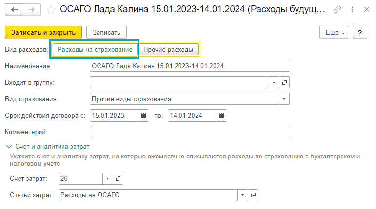Screen dimensions: 376x209
Task: Copy link to this record
Action: (337, 10)
